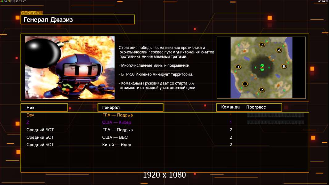Viewport: 329px width, 185px height.
Task: Click the 'Многочисленные мины и подрывники' line
Action: click(x=154, y=66)
